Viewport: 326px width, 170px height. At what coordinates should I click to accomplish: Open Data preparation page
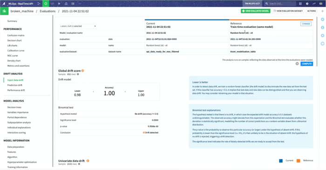tap(16, 147)
